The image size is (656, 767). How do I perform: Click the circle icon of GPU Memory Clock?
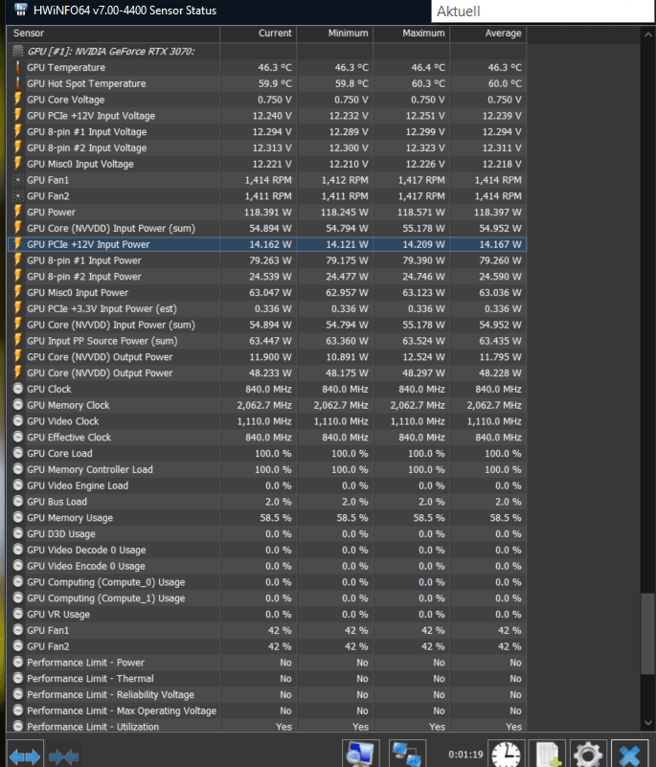pos(18,405)
